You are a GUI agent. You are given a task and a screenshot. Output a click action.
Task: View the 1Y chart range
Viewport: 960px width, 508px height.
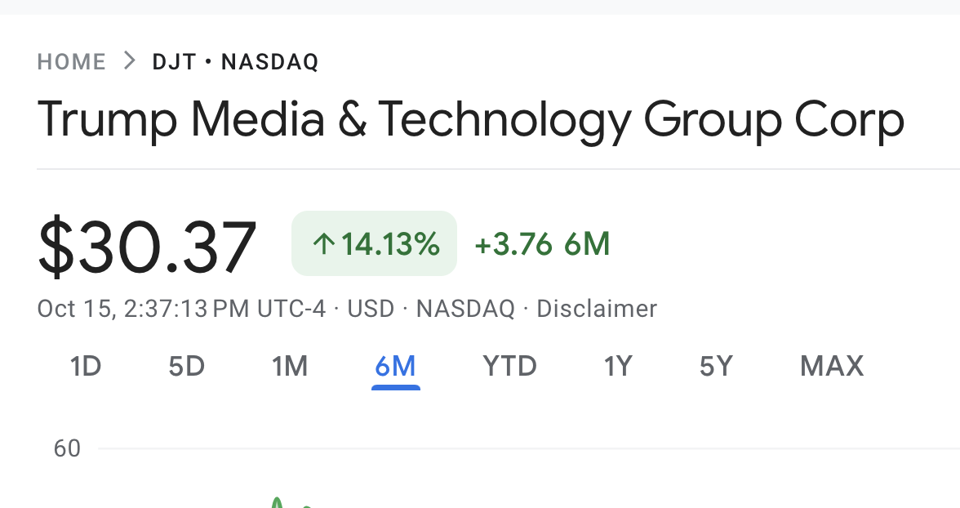tap(618, 367)
